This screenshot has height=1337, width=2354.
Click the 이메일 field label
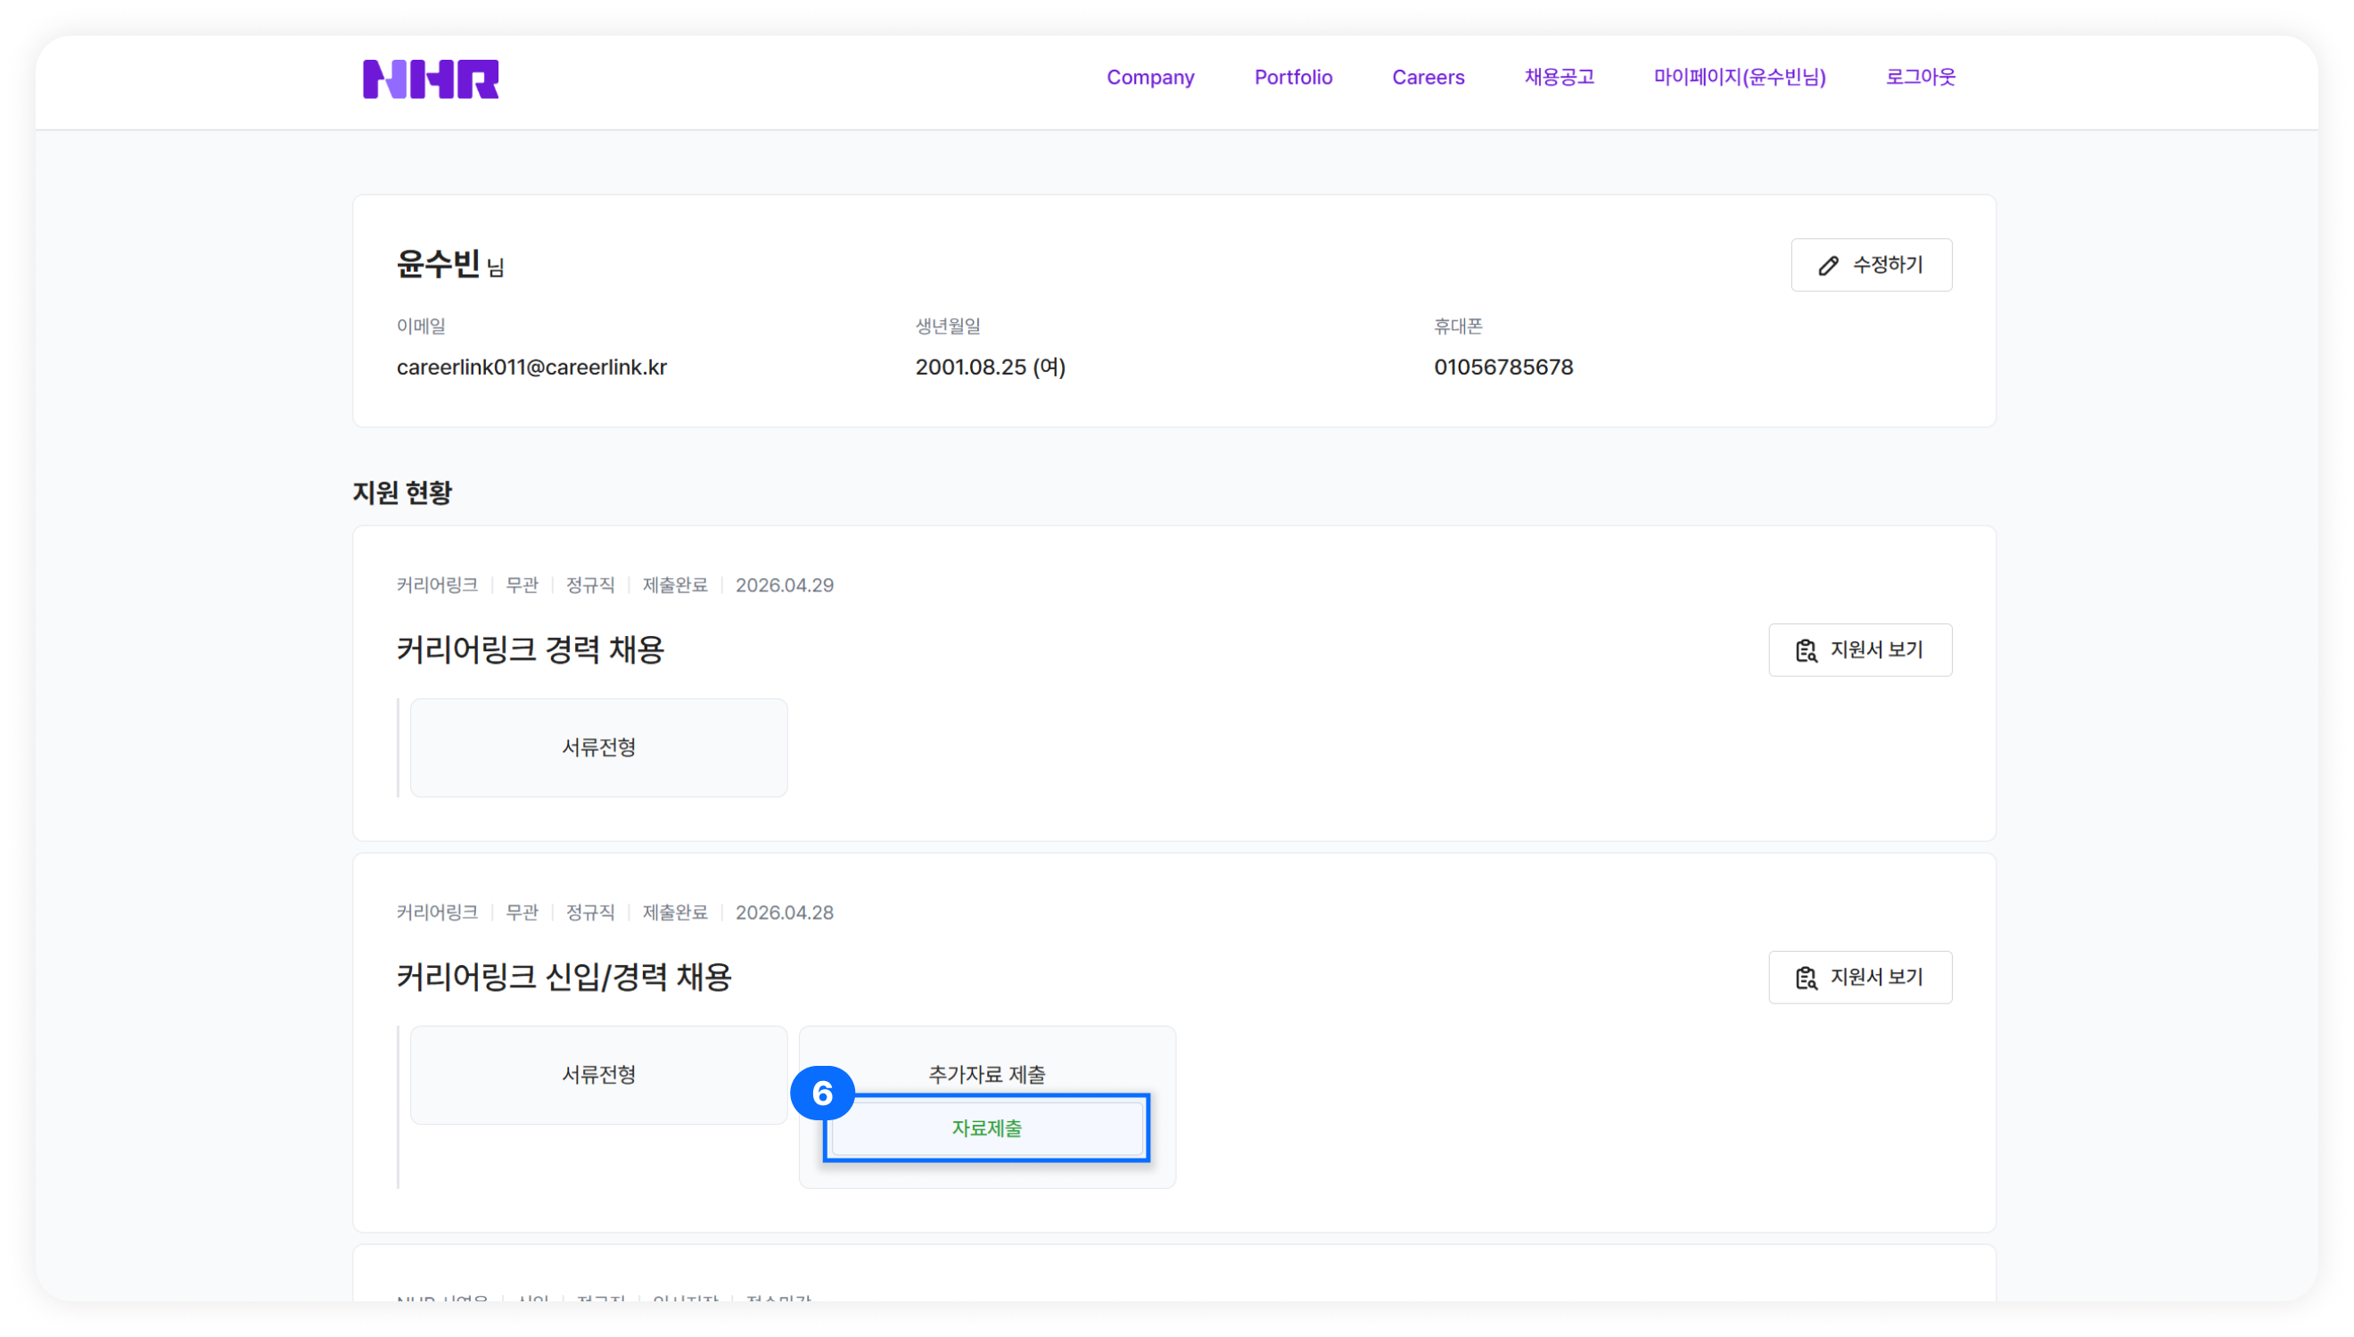(420, 326)
